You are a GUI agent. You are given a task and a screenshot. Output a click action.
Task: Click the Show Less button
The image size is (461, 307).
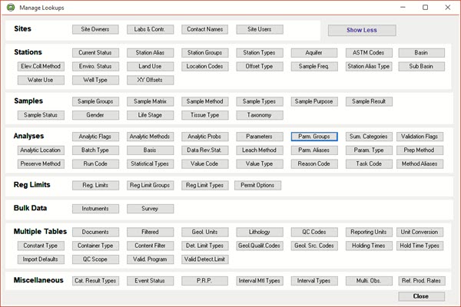click(x=362, y=30)
